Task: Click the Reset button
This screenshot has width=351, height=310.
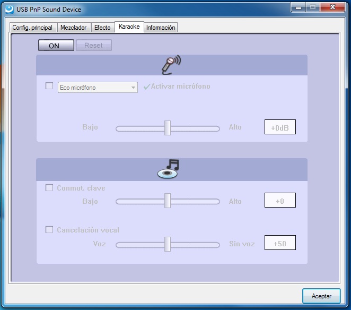Action: 93,45
